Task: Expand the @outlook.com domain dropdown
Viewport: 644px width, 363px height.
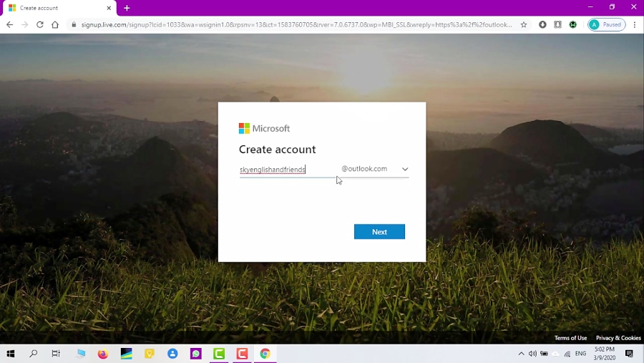Action: point(375,169)
